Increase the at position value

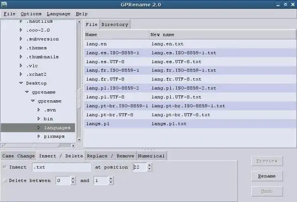coord(149,165)
